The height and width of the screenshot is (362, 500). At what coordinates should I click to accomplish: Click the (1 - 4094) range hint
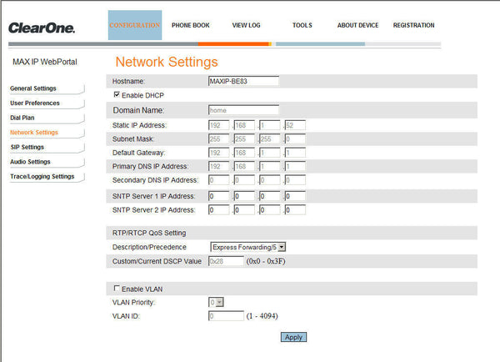point(262,316)
